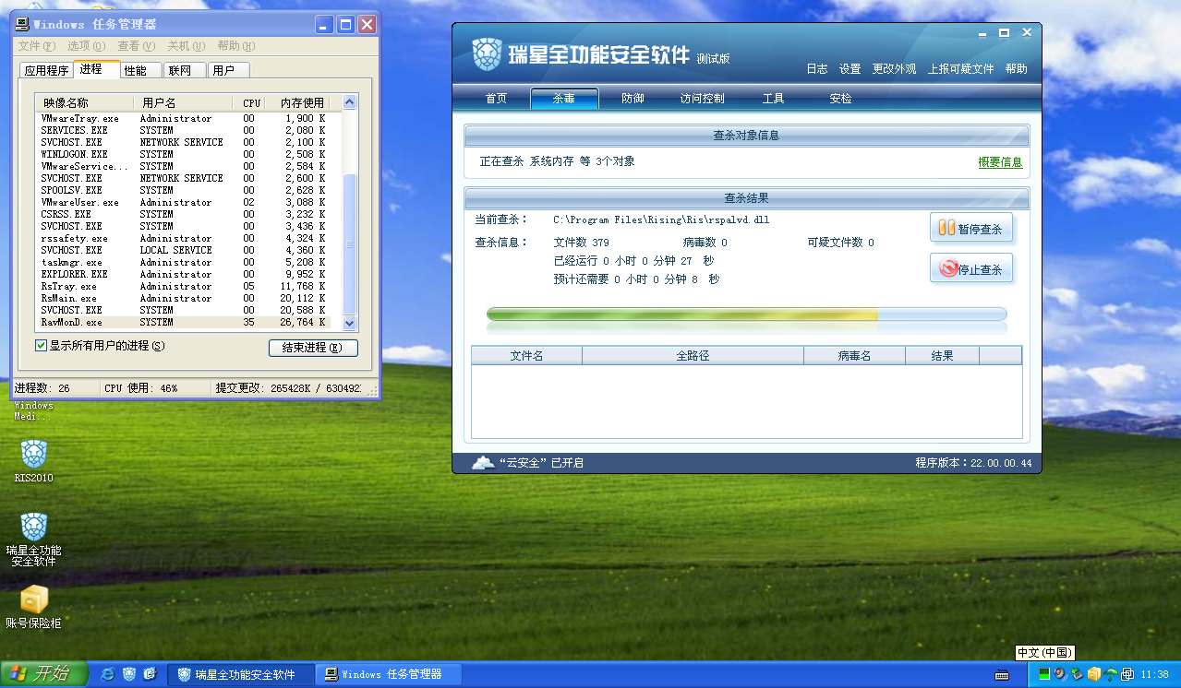Click the Task Manager title bar icon

click(x=24, y=24)
